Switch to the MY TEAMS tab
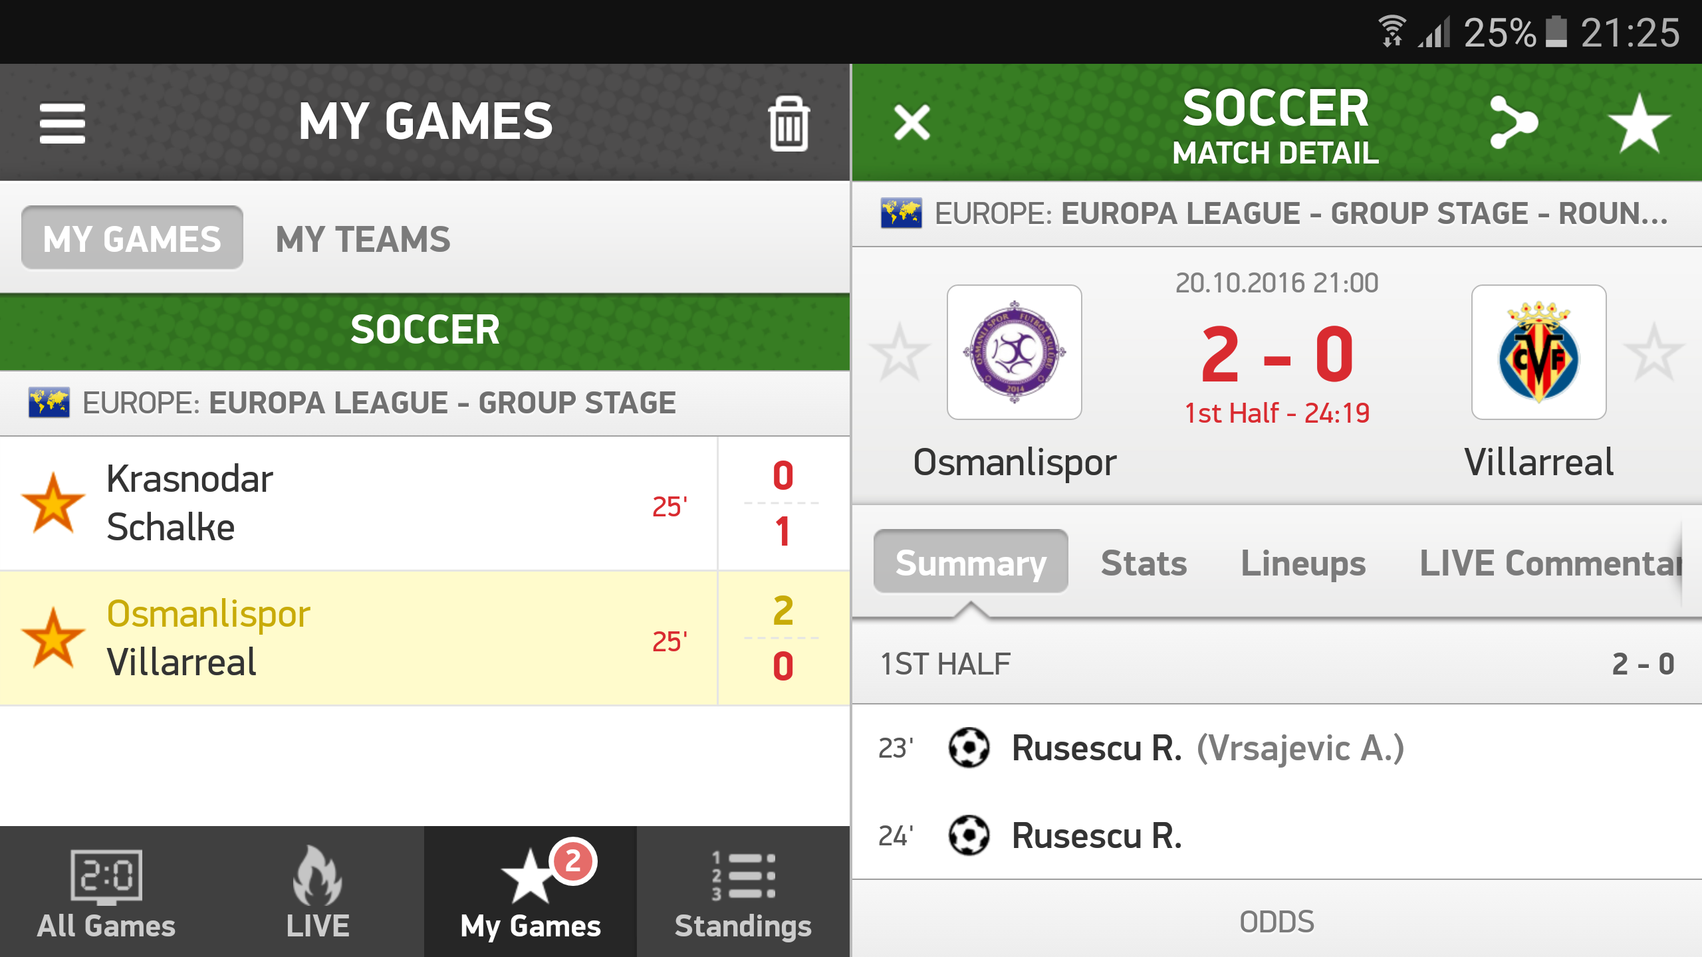The height and width of the screenshot is (957, 1702). [x=363, y=239]
